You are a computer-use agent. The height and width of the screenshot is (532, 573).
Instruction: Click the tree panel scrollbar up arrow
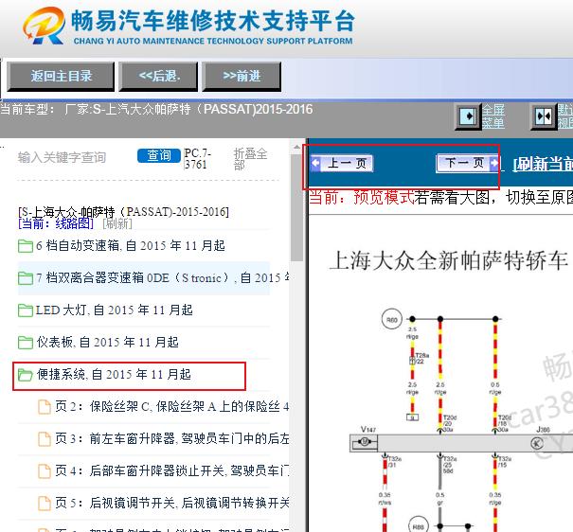(296, 147)
